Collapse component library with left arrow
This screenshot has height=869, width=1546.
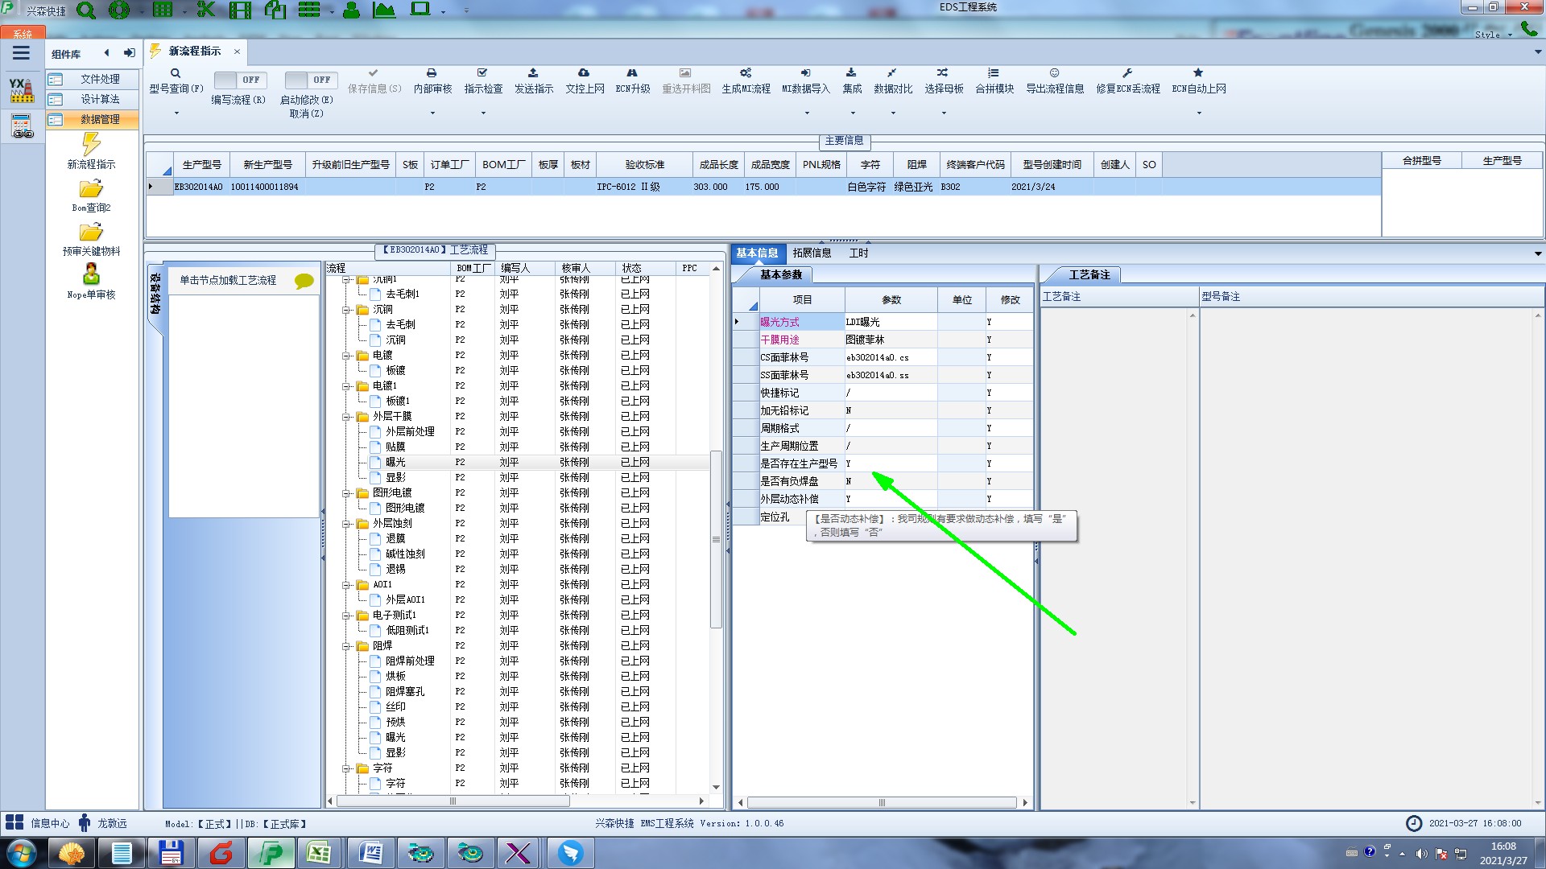point(106,53)
